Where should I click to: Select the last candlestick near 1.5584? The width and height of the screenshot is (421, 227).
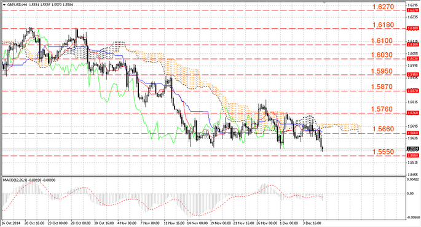[x=322, y=148]
